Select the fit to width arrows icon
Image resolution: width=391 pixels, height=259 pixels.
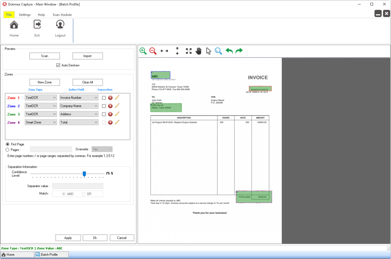point(165,51)
